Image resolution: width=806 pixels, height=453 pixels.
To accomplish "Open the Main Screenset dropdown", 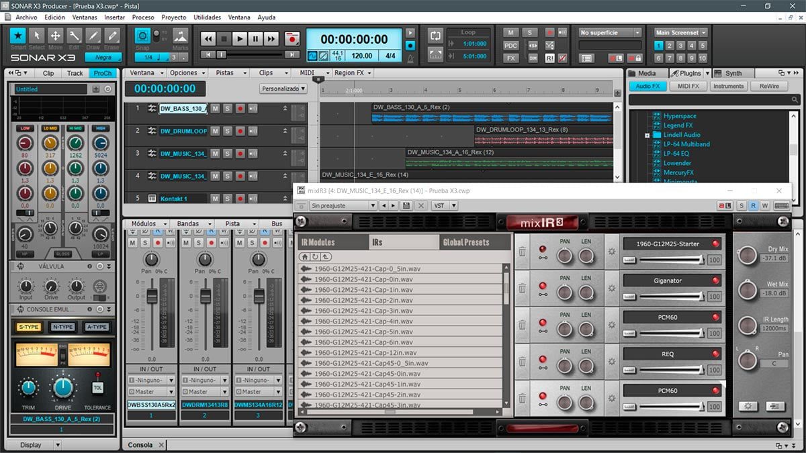I will 681,32.
